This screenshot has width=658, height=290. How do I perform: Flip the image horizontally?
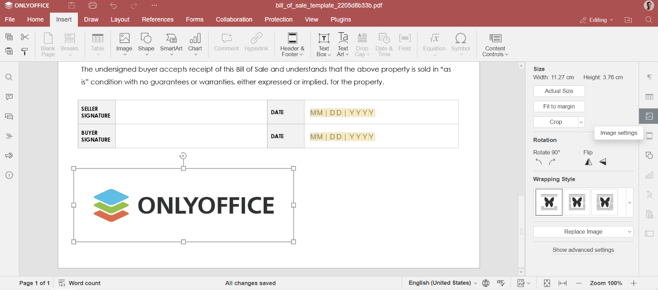(588, 162)
